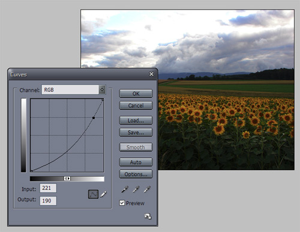Click the OK button in Curves dialog
300x232 pixels.
136,93
